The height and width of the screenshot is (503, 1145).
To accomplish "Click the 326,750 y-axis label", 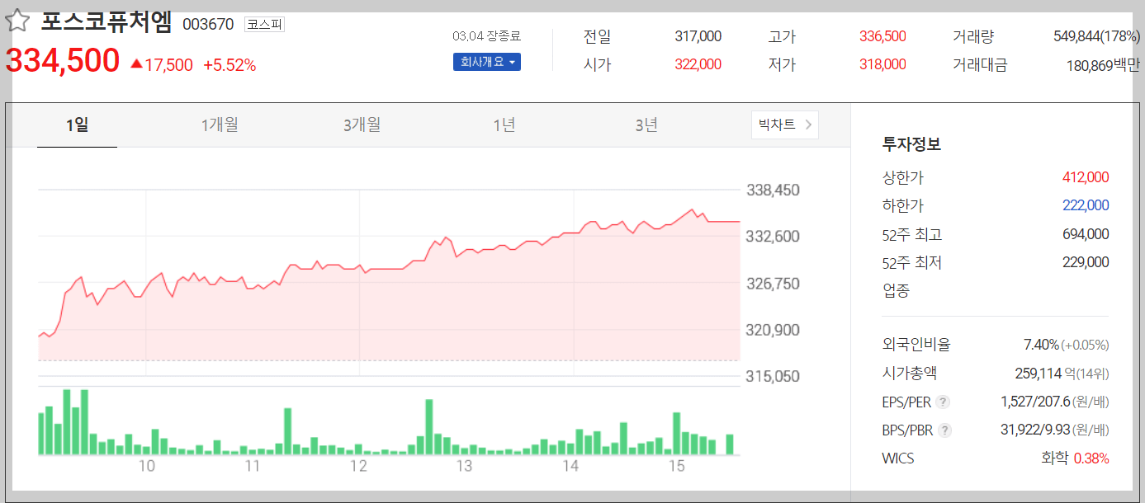I will (773, 284).
